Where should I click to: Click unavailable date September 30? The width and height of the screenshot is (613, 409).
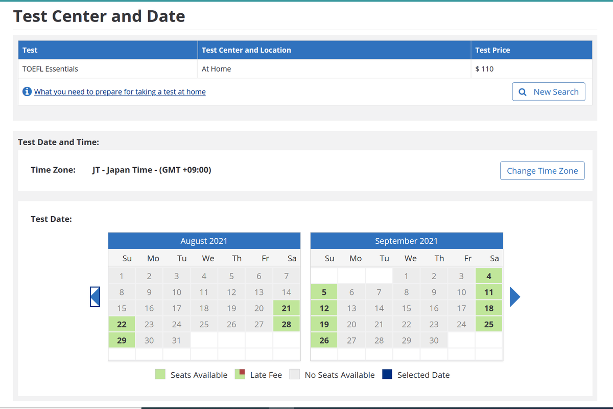(x=434, y=340)
